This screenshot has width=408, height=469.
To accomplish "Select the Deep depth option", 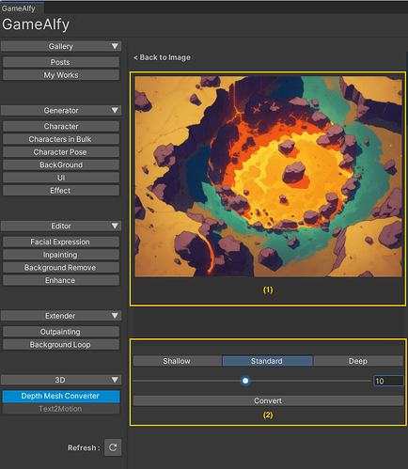I will 358,361.
